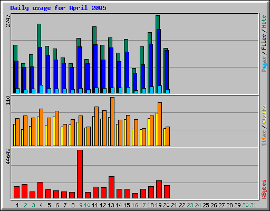Click the Visits legend label
Screen dimensions: 270x211
[264, 115]
